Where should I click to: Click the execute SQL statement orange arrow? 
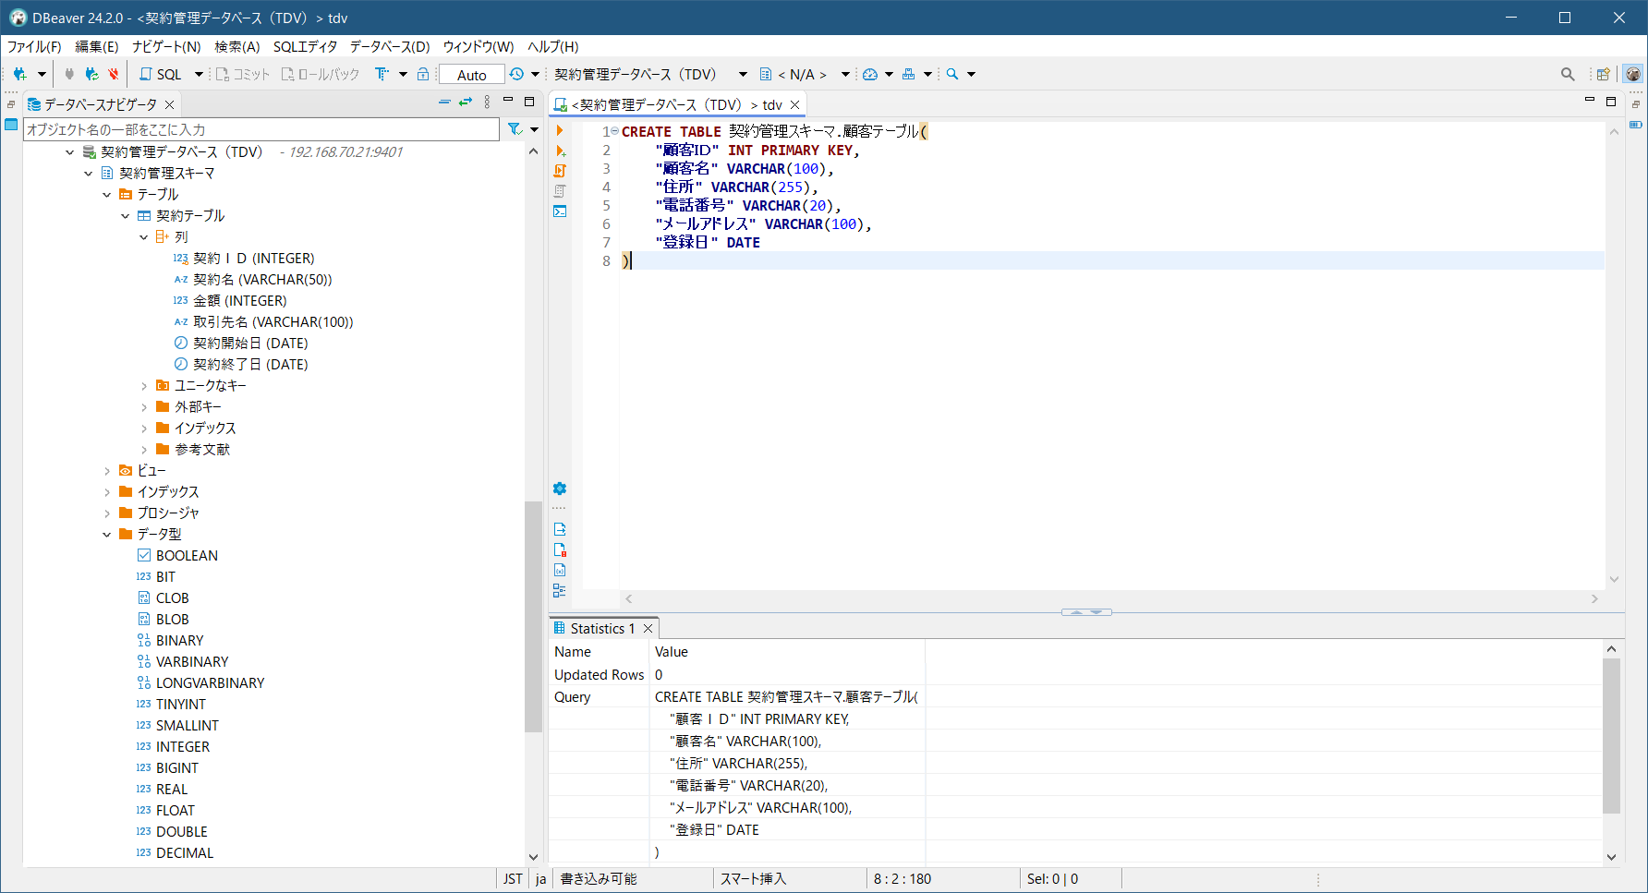[x=560, y=130]
